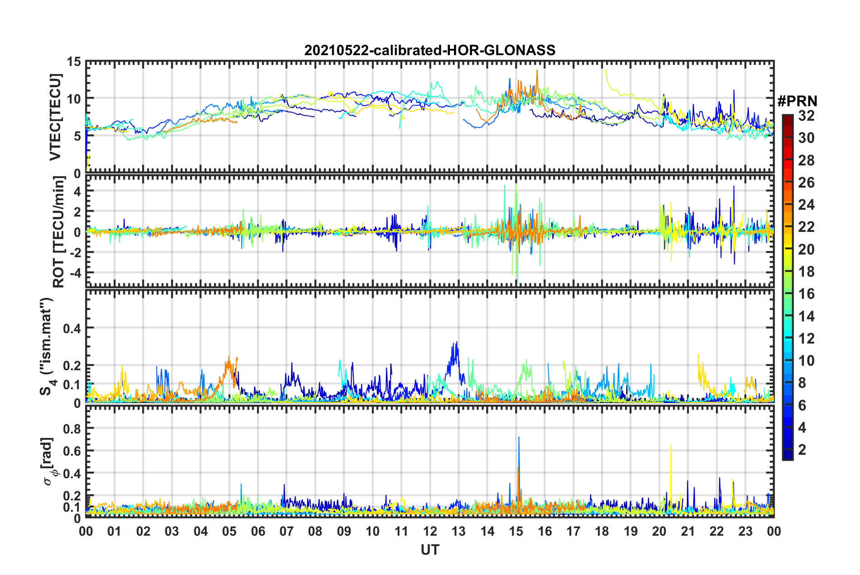
Task: Click x-axis tick label 15
Action: coord(516,531)
